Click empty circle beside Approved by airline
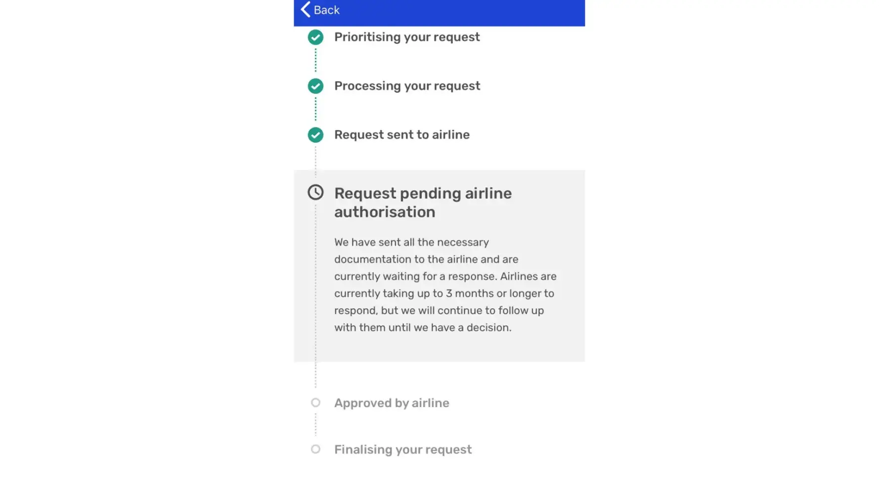The width and height of the screenshot is (879, 494). [315, 403]
